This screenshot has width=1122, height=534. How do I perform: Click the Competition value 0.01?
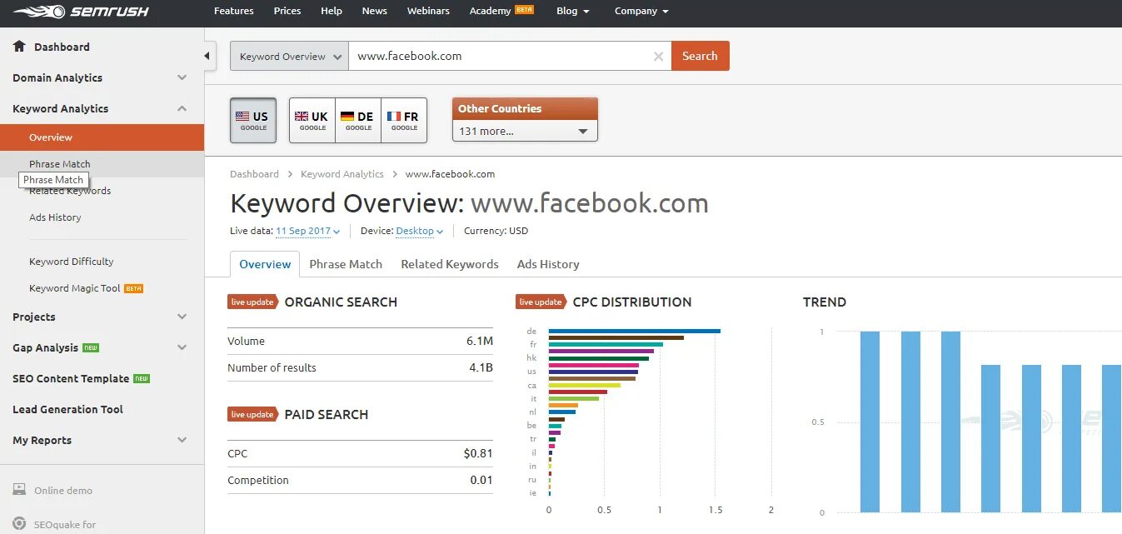point(481,480)
